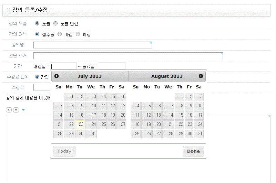Pick July 23 highlighted date

click(80, 125)
